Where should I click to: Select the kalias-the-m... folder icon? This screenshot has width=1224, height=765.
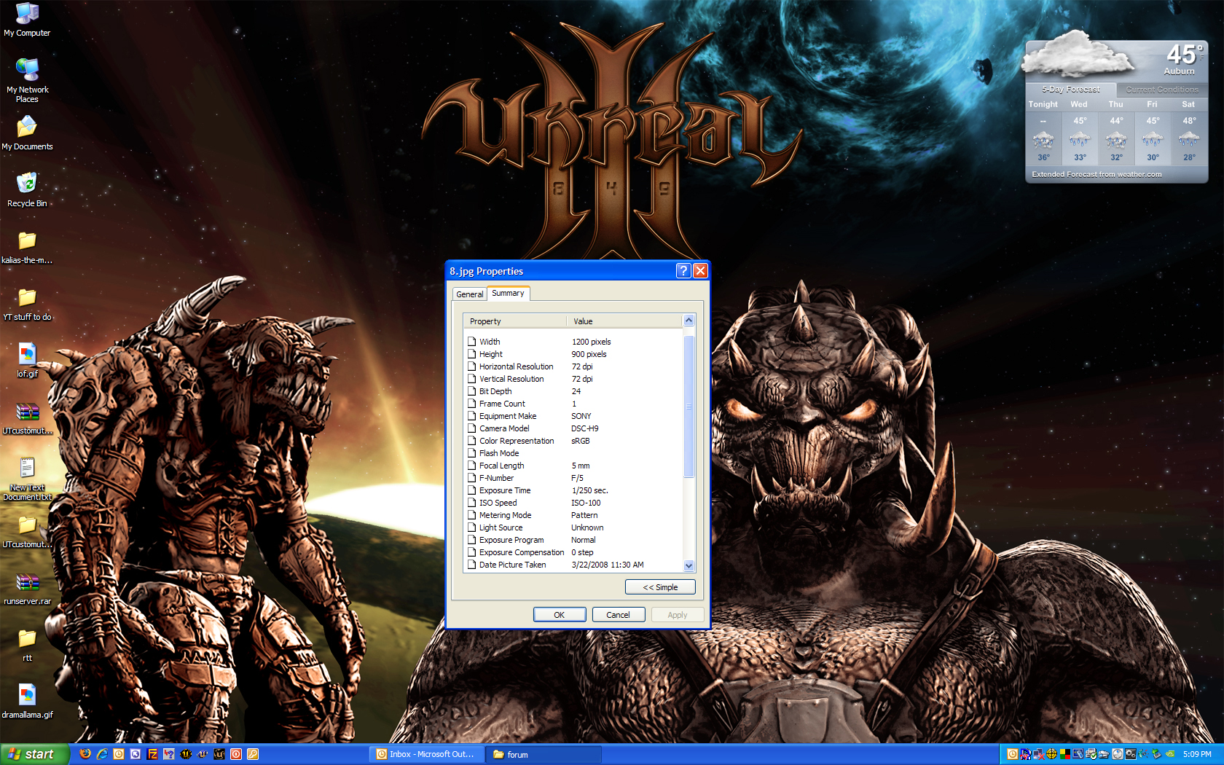[x=27, y=248]
